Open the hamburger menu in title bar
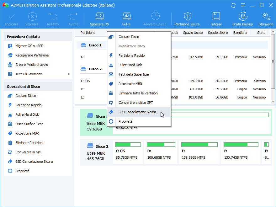The image size is (276, 207). pyautogui.click(x=243, y=5)
